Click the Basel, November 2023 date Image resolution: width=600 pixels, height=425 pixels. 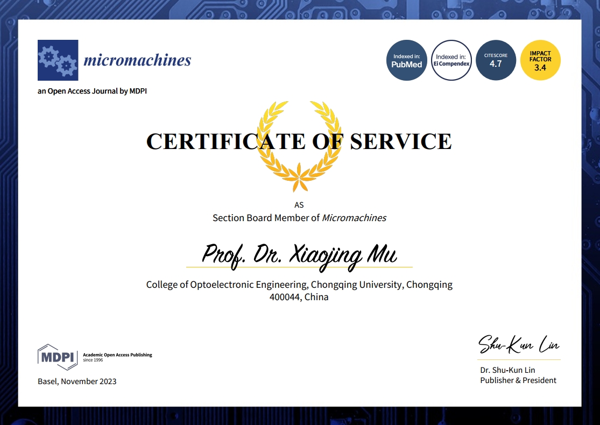click(77, 381)
